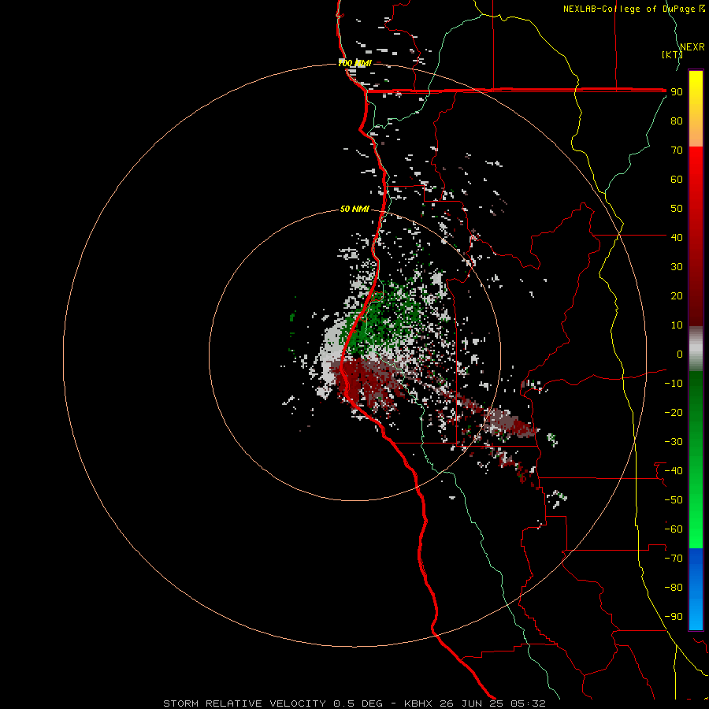Click the NEXR label at top right

(x=692, y=47)
